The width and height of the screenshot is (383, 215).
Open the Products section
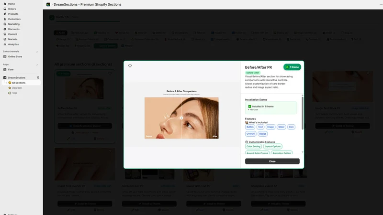(13, 14)
